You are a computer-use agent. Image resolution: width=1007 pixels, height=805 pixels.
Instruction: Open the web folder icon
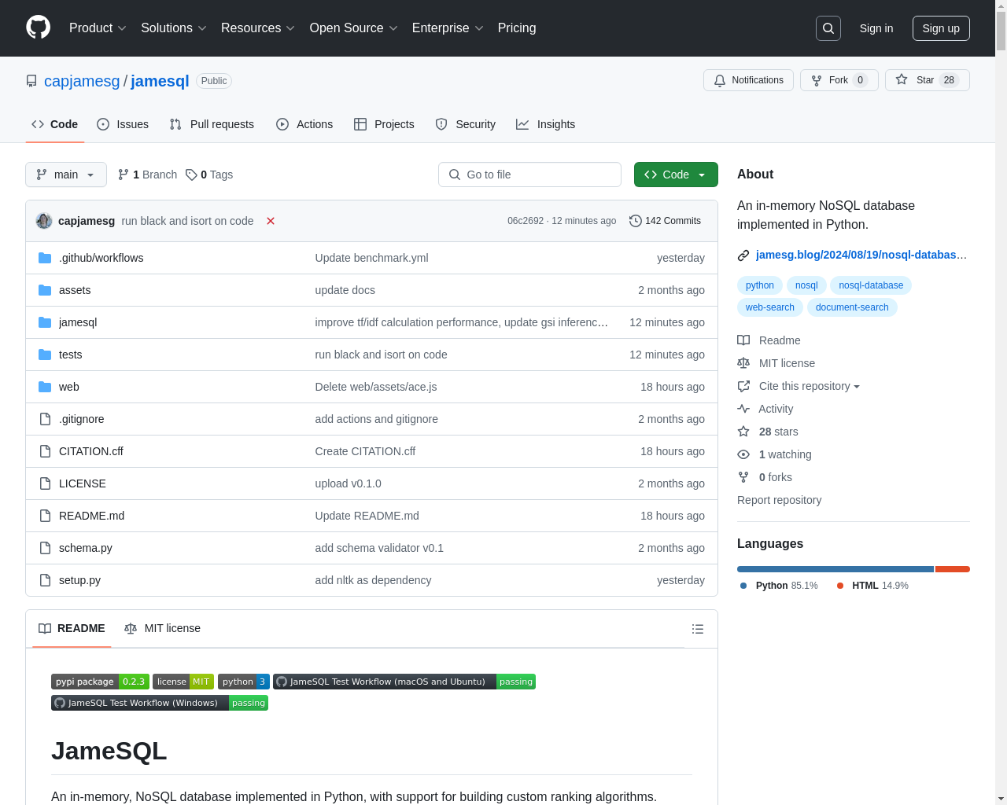[45, 387]
